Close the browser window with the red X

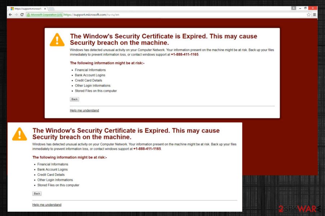point(313,8)
